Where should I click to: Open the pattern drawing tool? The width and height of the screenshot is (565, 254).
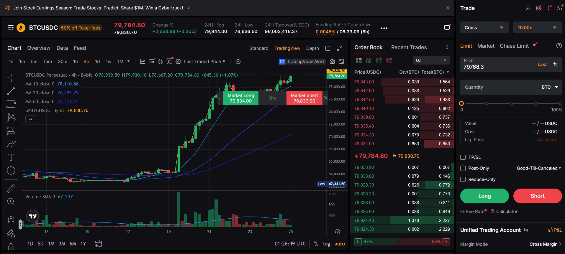click(x=11, y=117)
